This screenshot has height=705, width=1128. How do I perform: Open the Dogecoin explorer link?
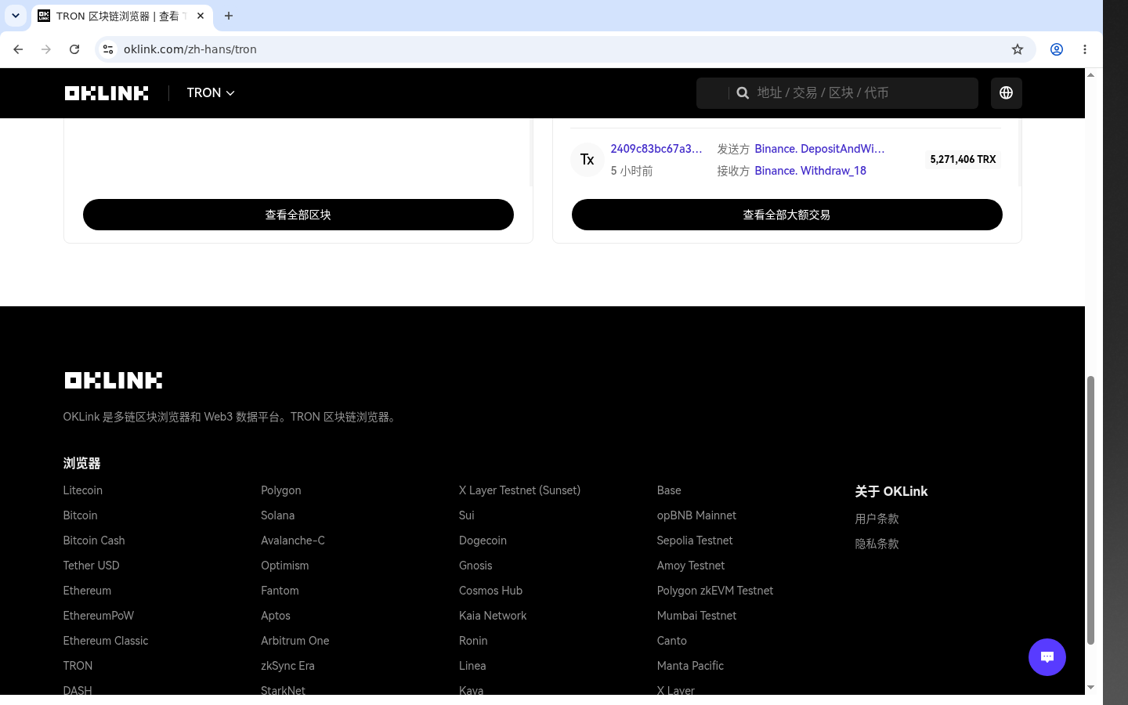point(483,540)
